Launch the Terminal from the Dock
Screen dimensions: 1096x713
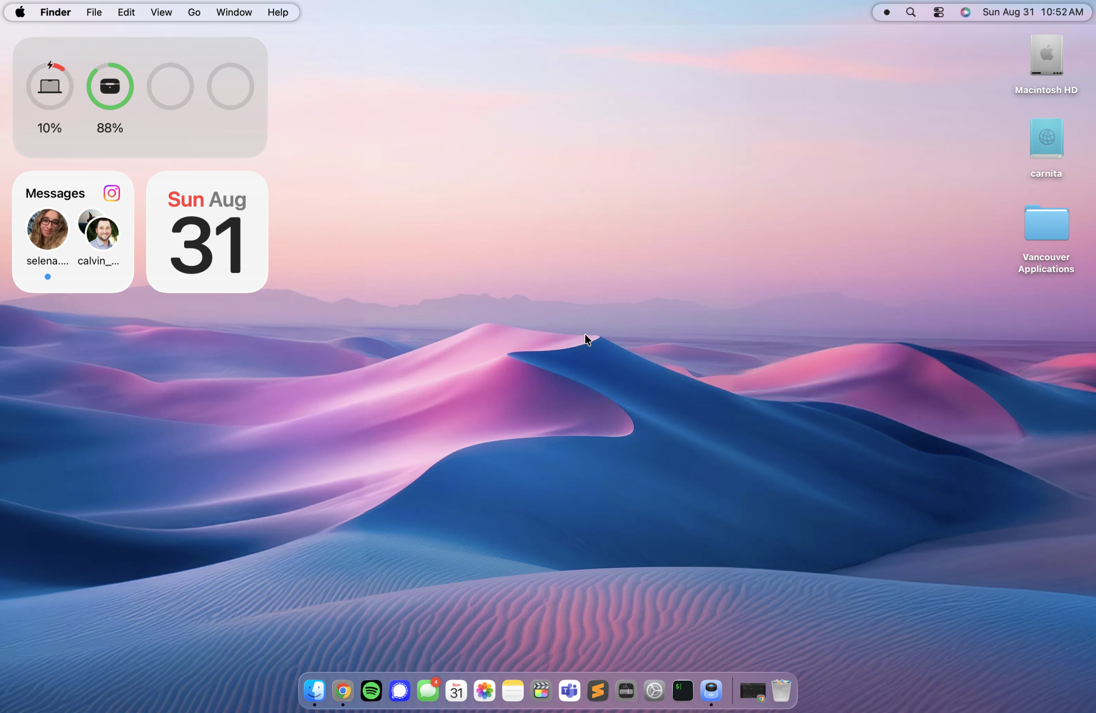pyautogui.click(x=682, y=691)
